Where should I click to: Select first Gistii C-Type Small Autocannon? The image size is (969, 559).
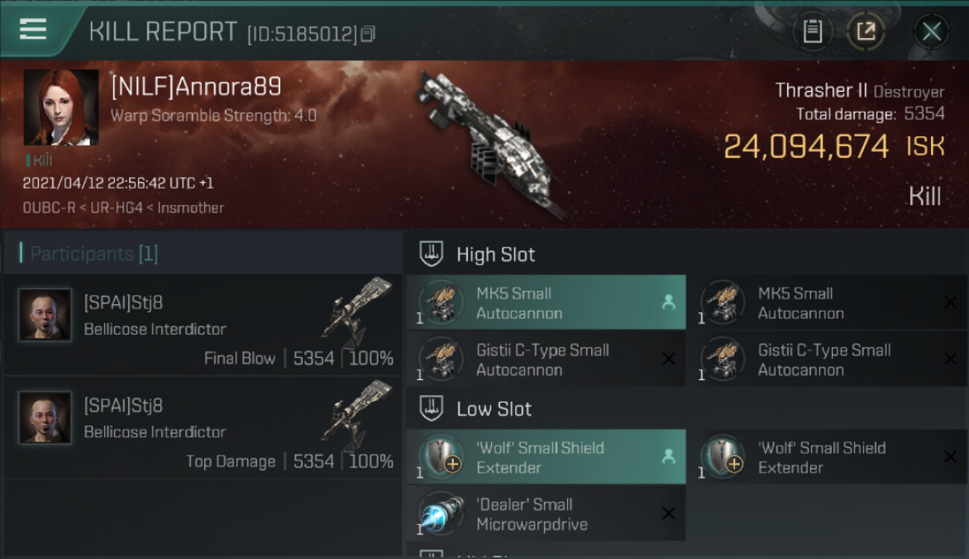point(546,359)
